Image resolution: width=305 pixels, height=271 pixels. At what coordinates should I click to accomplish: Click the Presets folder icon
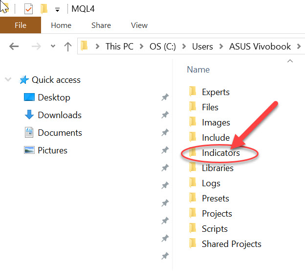193,197
